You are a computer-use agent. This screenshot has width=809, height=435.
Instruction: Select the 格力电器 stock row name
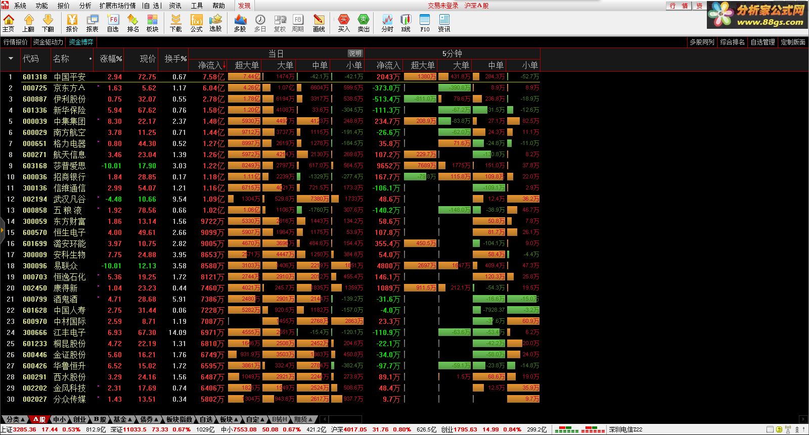[x=69, y=143]
